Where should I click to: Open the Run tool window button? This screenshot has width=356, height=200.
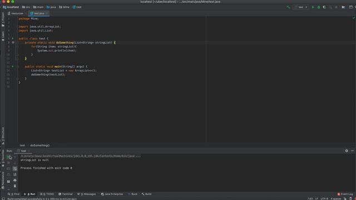[29, 194]
